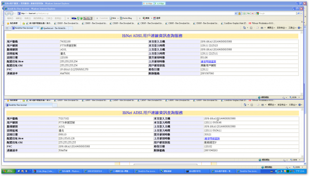Open Tools menu in lower window command bar
This screenshot has width=309, height=176.
tap(293, 105)
